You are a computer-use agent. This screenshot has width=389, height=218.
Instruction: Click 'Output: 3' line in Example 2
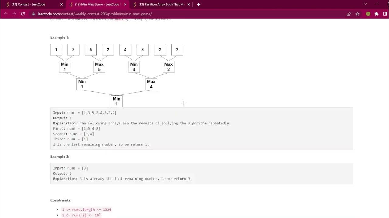pyautogui.click(x=62, y=173)
